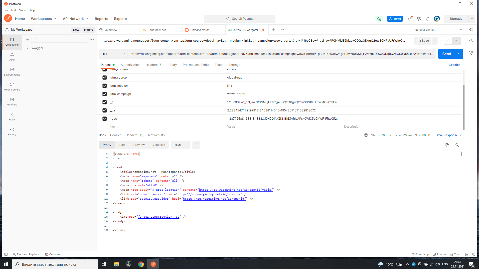Open the Cookies link
479x269 pixels.
pos(454,65)
